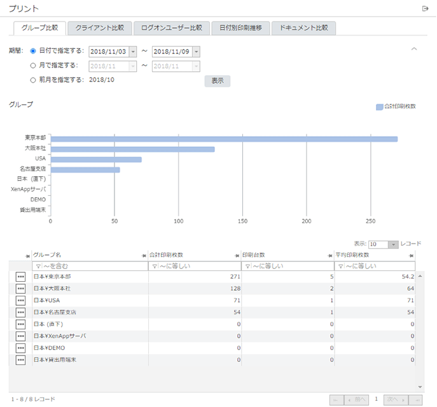Open the end date 2018/11/09 dropdown
Screen dimensions: 437x407
(196, 52)
